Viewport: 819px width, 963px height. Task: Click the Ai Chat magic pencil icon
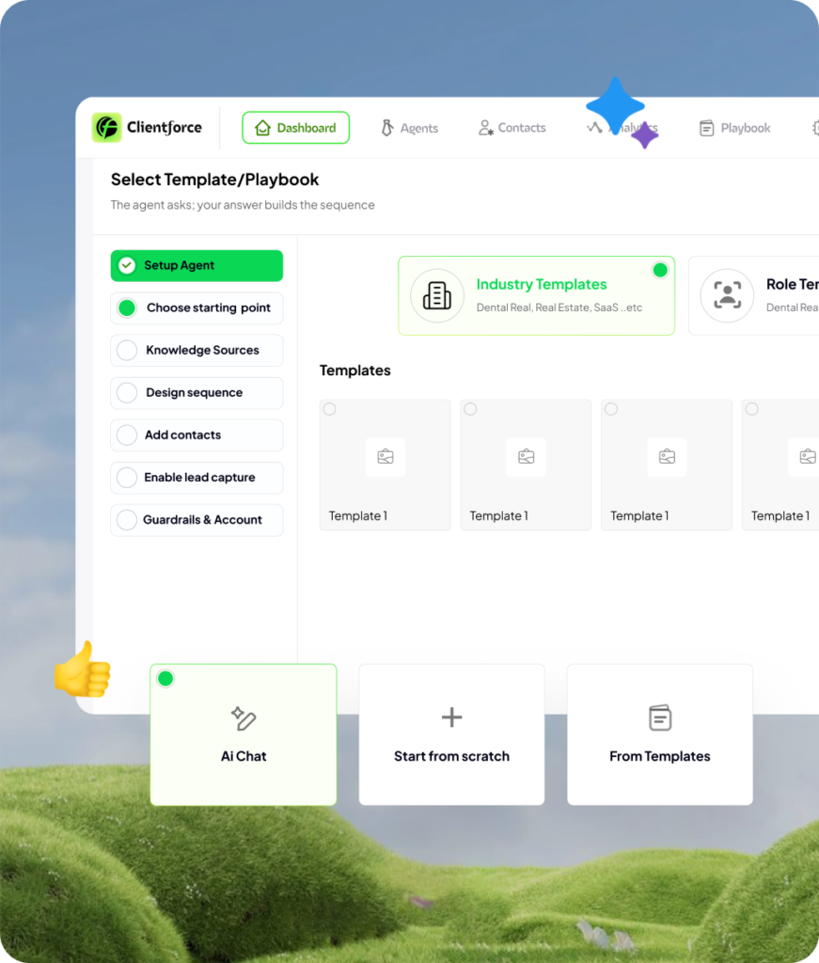[244, 718]
